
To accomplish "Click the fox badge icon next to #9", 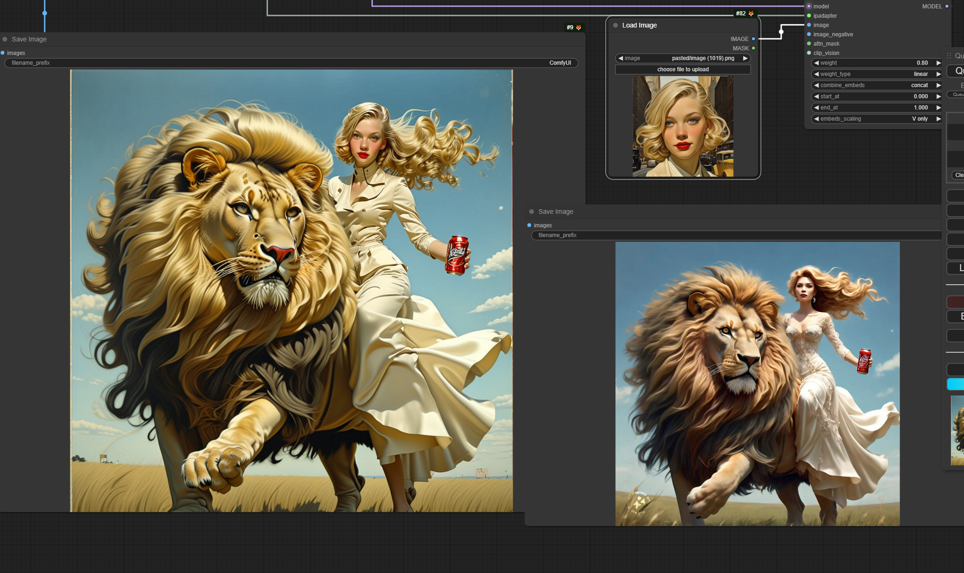I will pyautogui.click(x=578, y=27).
